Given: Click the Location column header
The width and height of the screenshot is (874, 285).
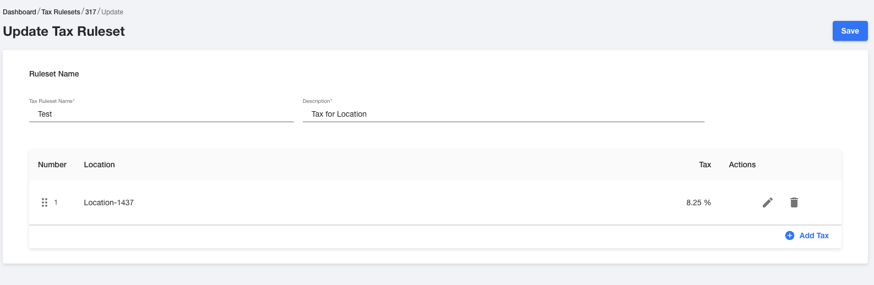Looking at the screenshot, I should 99,165.
